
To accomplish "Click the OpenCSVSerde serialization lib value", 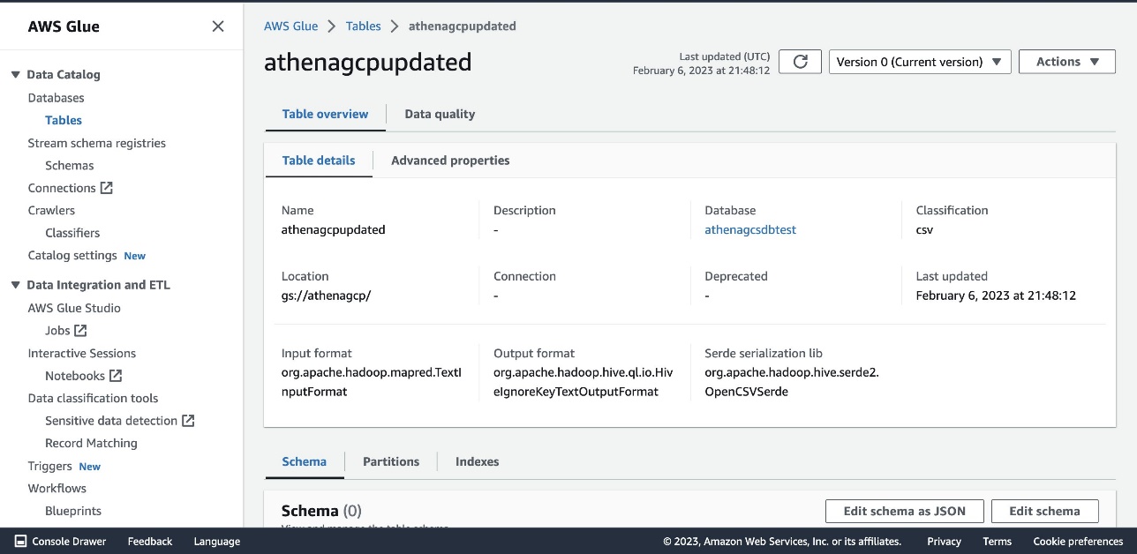I will tap(792, 382).
